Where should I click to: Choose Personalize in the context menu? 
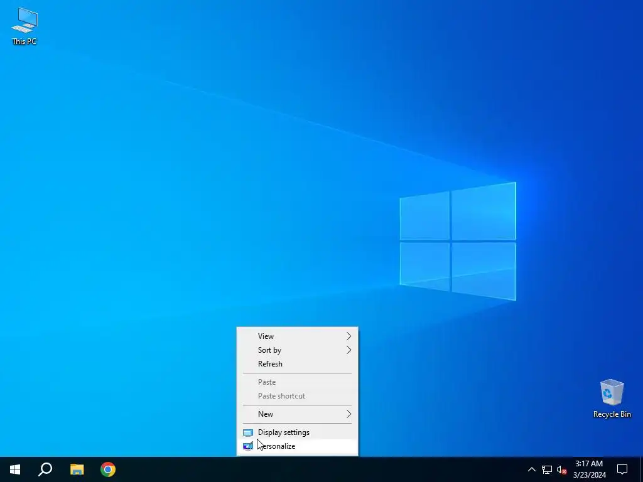(297, 446)
